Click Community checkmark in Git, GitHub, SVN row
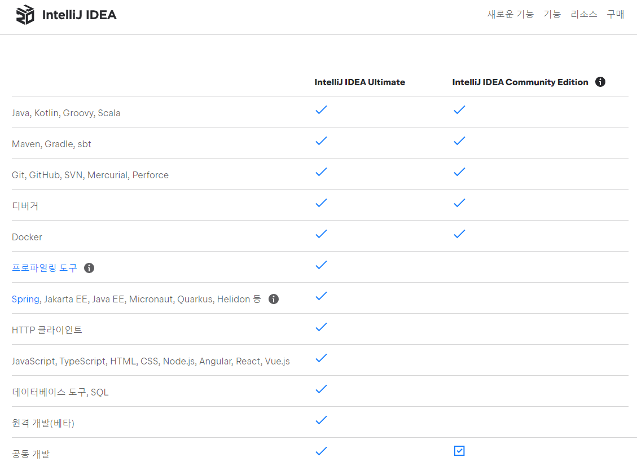This screenshot has height=475, width=637. coord(459,172)
